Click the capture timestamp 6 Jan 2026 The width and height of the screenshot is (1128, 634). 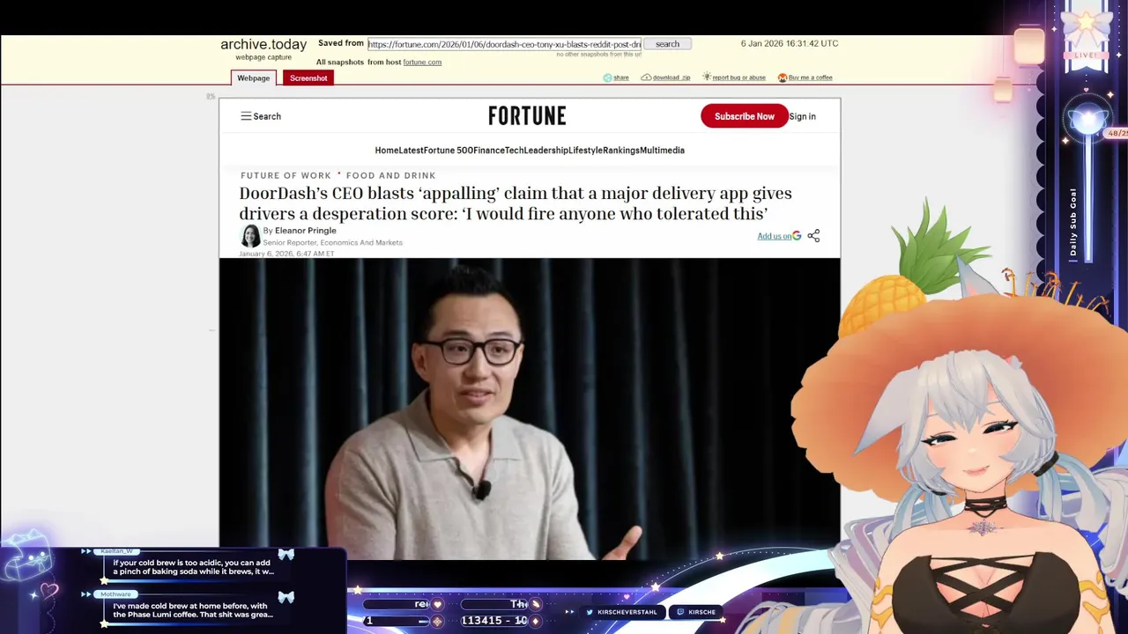(x=790, y=44)
